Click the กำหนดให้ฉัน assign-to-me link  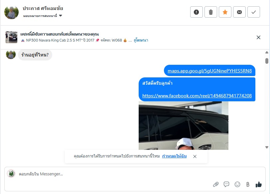click(174, 156)
